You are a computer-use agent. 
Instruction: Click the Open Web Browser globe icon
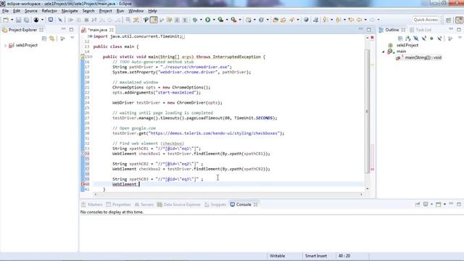click(x=306, y=20)
